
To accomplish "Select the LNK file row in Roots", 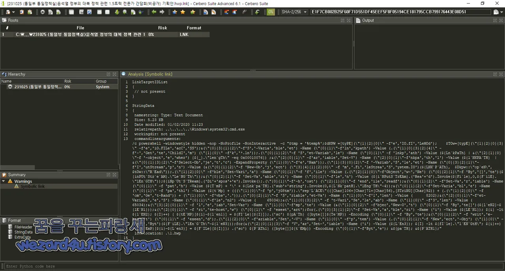I will [x=105, y=35].
